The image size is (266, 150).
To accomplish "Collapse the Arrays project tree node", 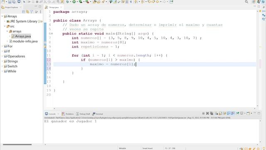I will click(2, 16).
